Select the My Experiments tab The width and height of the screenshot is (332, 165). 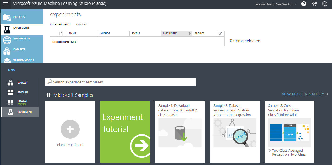coord(60,25)
